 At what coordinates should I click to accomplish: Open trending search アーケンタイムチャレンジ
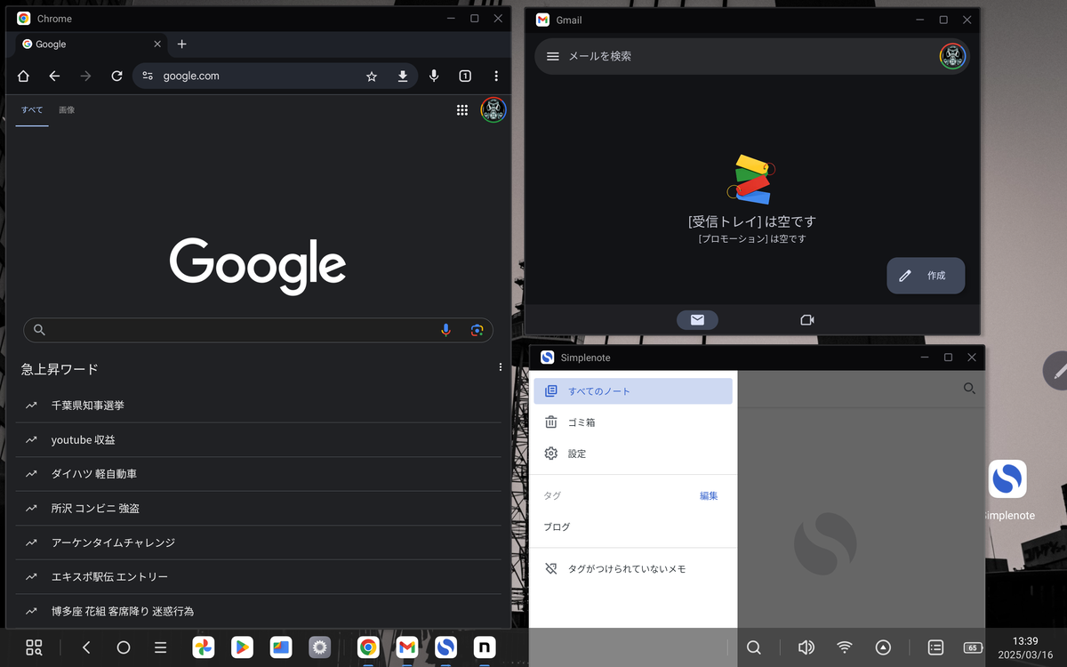[x=258, y=542]
